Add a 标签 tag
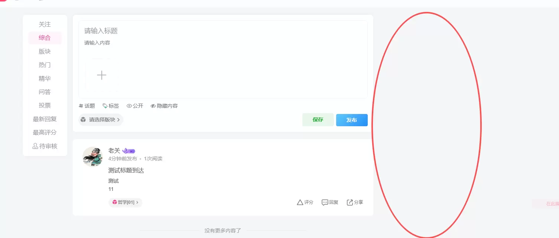 click(x=111, y=106)
